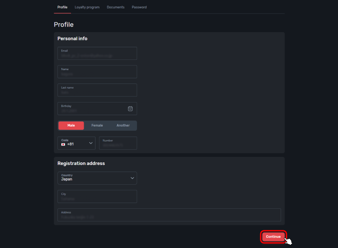This screenshot has height=248, width=338.
Task: Click the Continue button
Action: tap(273, 237)
